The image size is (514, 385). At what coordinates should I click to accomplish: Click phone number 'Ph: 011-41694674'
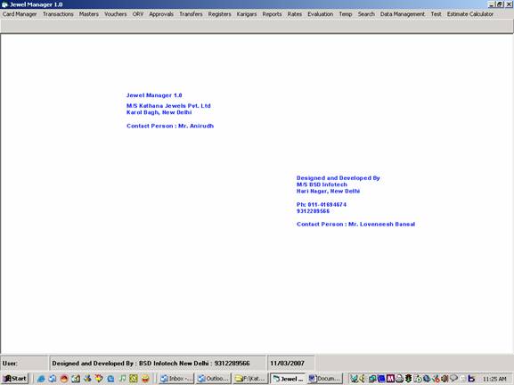tap(322, 205)
